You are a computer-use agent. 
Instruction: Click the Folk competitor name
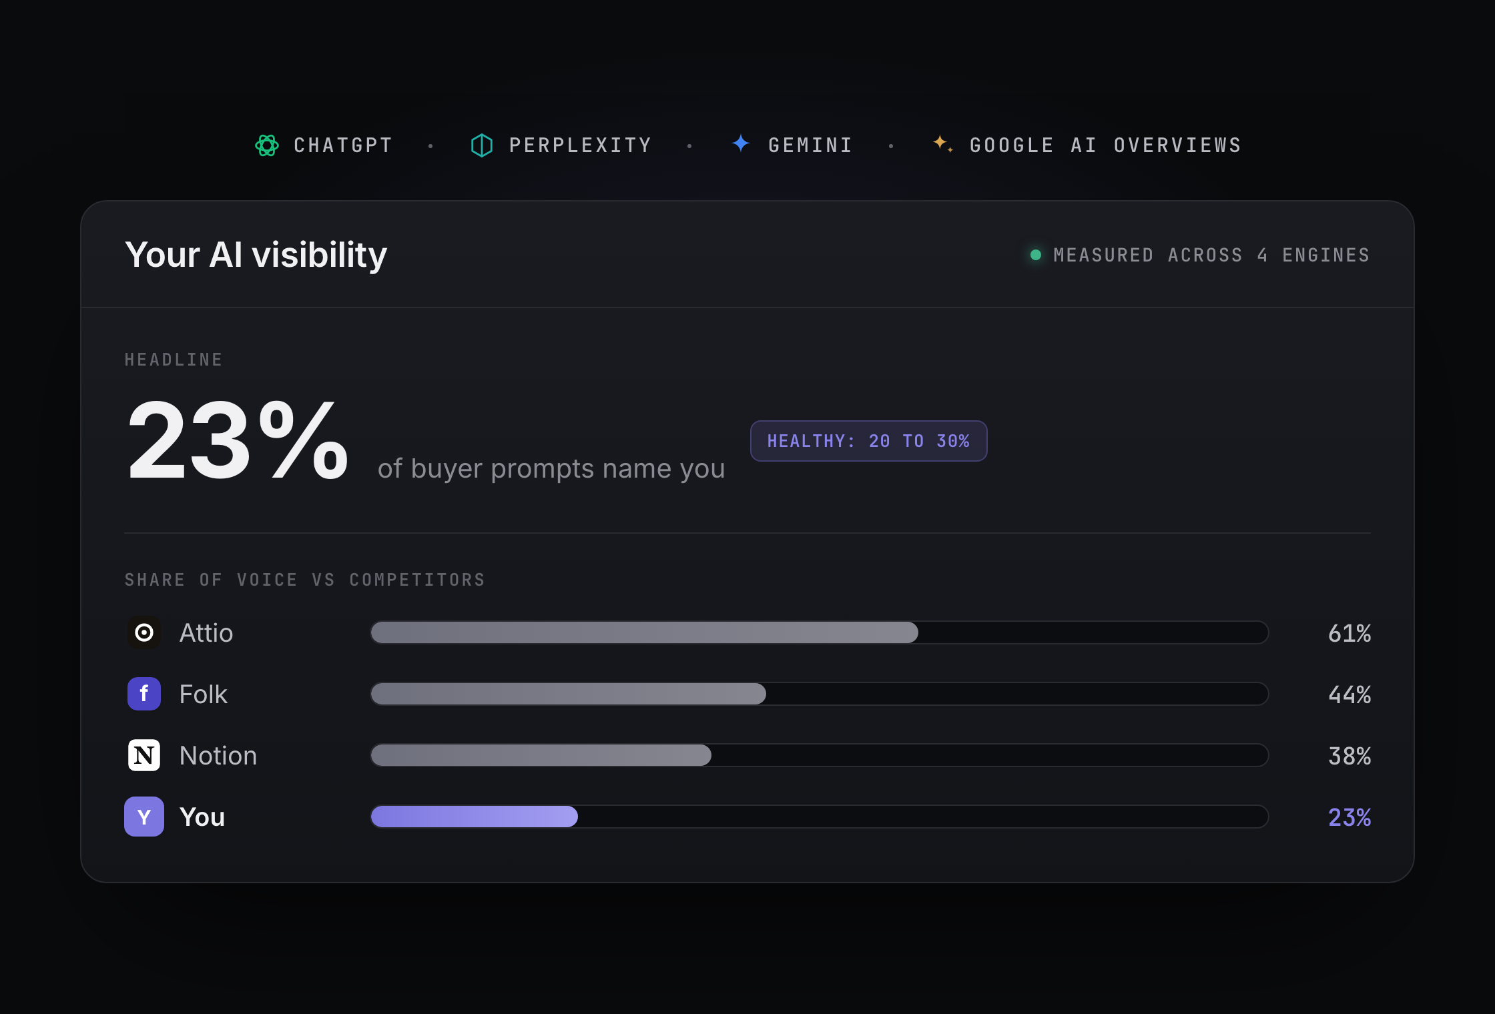coord(204,694)
